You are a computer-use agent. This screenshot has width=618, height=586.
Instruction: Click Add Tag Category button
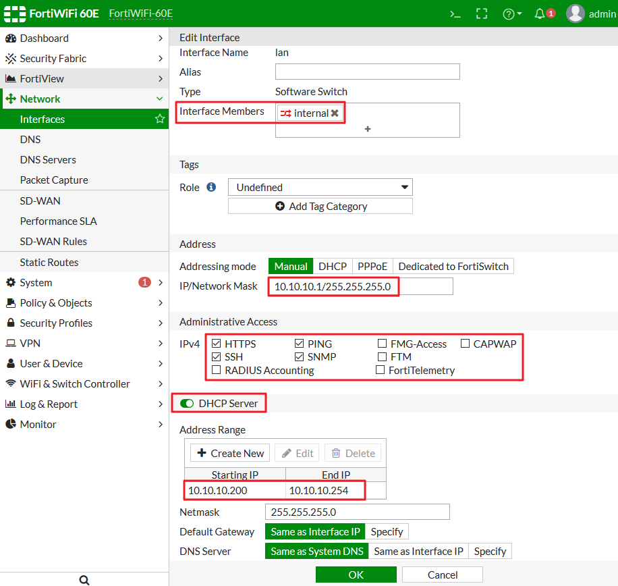pyautogui.click(x=320, y=206)
